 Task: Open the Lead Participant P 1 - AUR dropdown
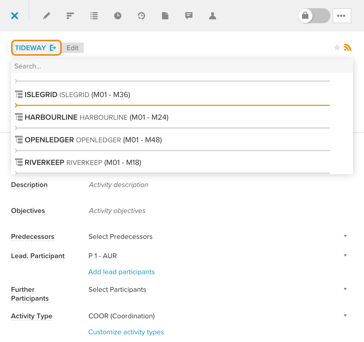click(x=218, y=256)
